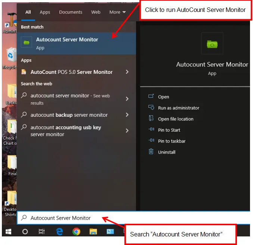The image size is (253, 245).
Task: Select Pin to taskbar
Action: click(x=172, y=141)
